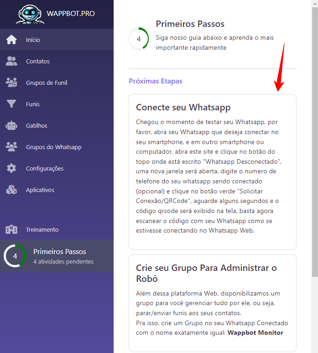The image size is (318, 353).
Task: Click the Configurações gear icon
Action: tap(11, 168)
